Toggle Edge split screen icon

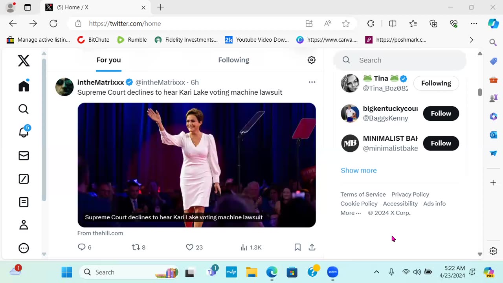click(393, 24)
